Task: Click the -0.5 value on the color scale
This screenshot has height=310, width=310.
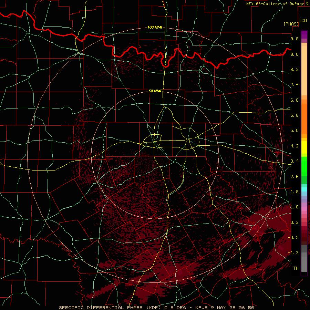Action: pos(293,238)
